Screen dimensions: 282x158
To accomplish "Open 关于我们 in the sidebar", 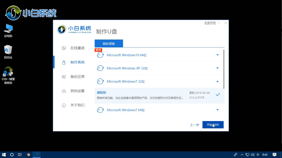I will coord(77,105).
